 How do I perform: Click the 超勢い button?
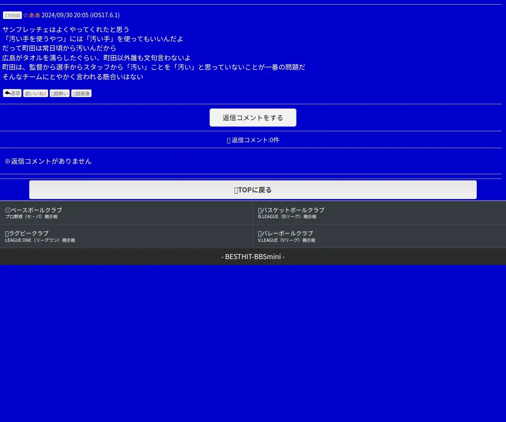(x=59, y=93)
